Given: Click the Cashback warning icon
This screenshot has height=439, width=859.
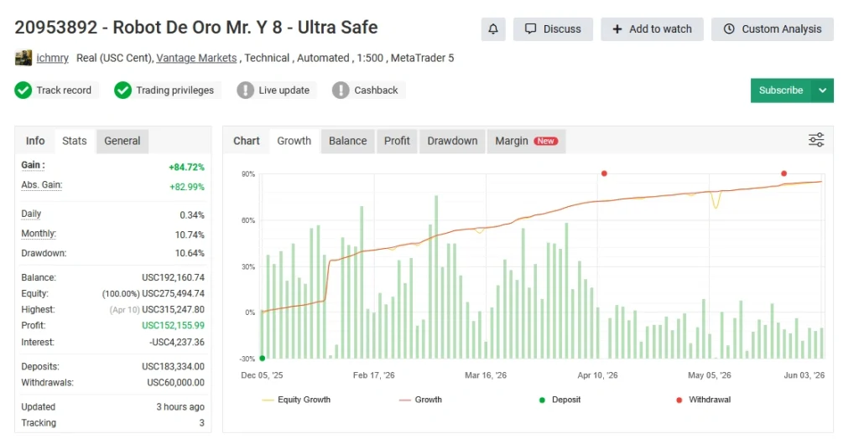Looking at the screenshot, I should point(341,90).
